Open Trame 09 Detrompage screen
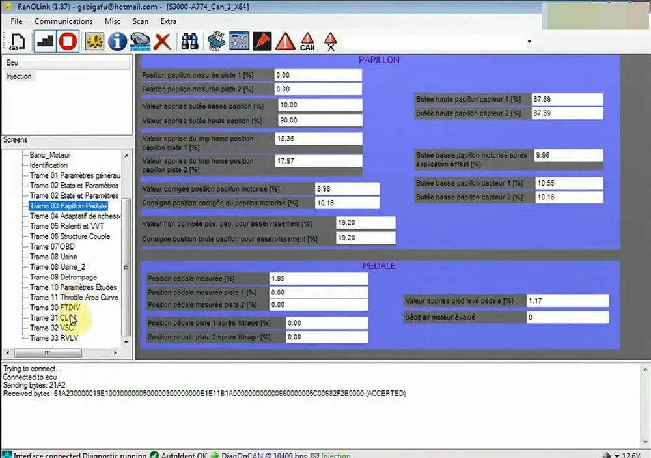Image resolution: width=651 pixels, height=458 pixels. (63, 278)
